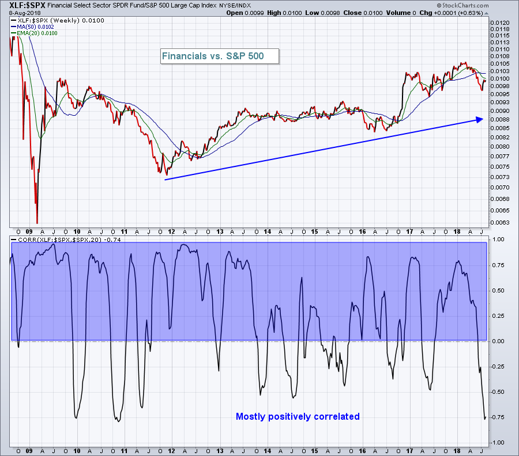Screen dimensions: 519x456
Task: Click year 10 on correlation panel time axis
Action: pos(77,451)
